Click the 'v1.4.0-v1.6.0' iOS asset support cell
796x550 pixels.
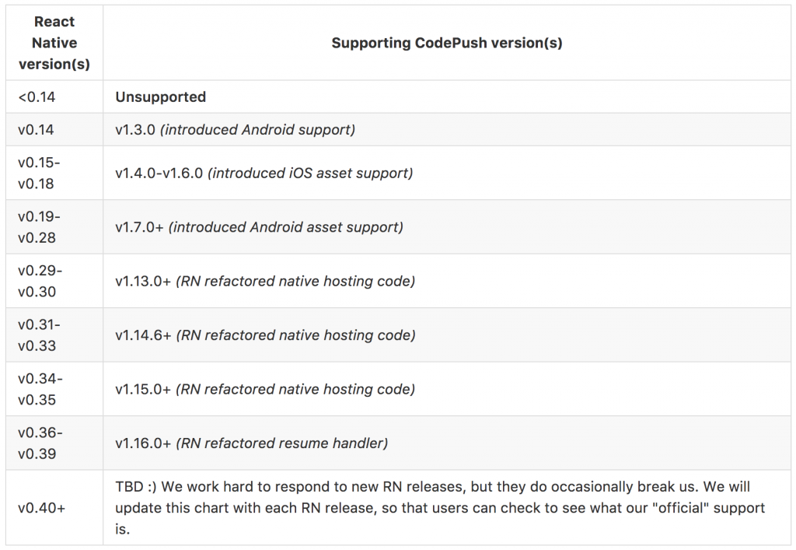click(264, 173)
